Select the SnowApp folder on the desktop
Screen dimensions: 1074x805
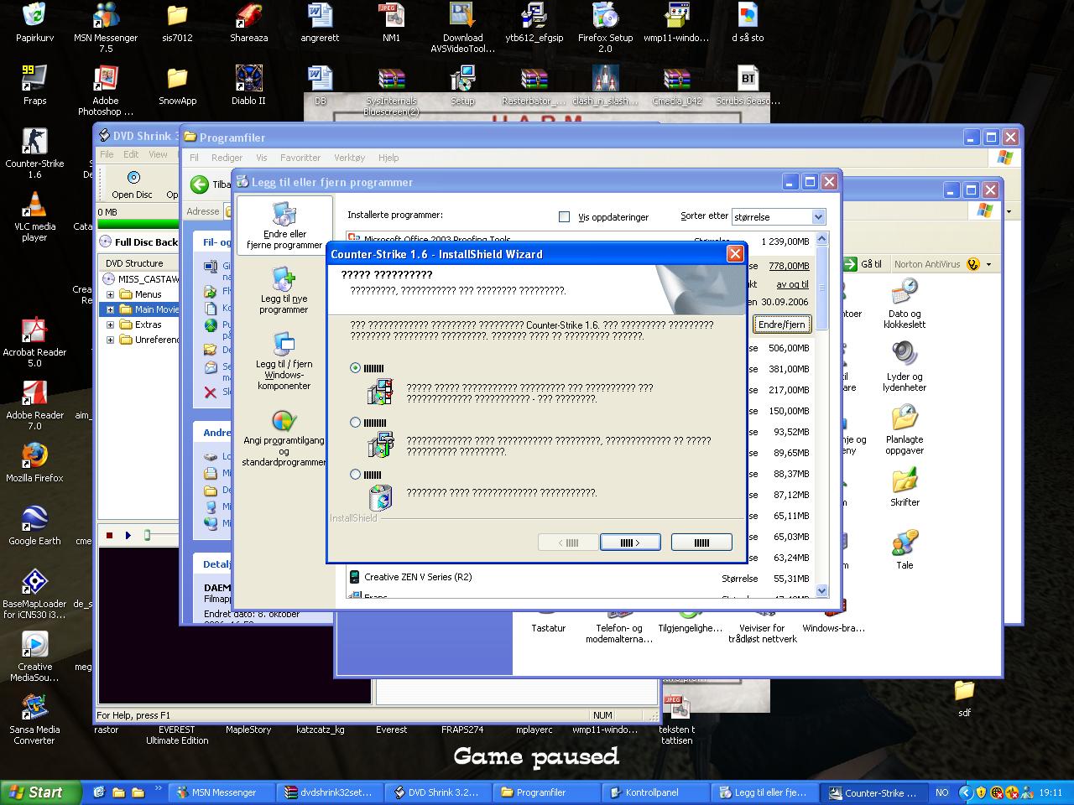(177, 85)
